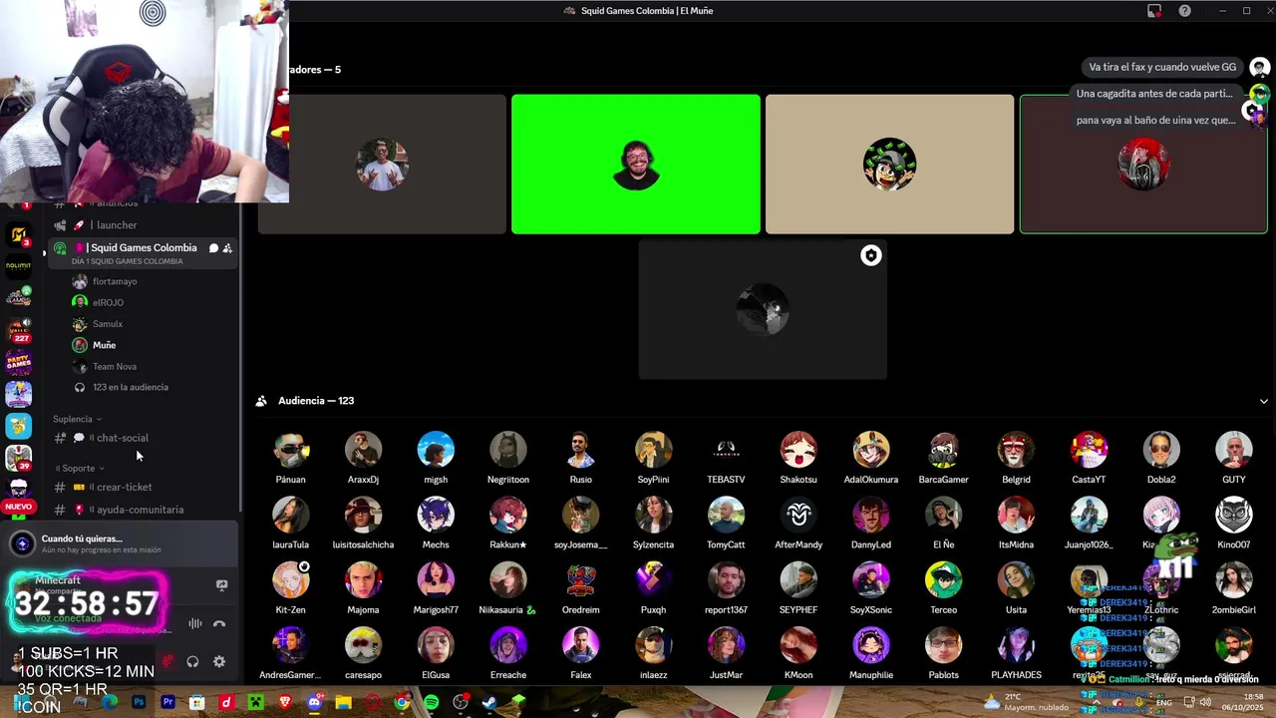Image resolution: width=1276 pixels, height=718 pixels.
Task: Invite people to Squid Games Colombia stage
Action: 227,248
